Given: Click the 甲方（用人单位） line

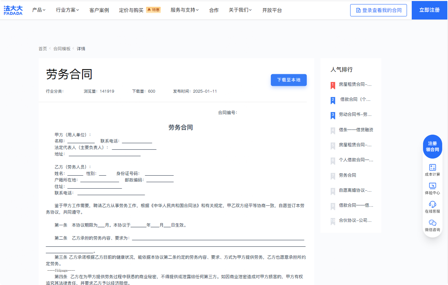Looking at the screenshot, I should [73, 135].
